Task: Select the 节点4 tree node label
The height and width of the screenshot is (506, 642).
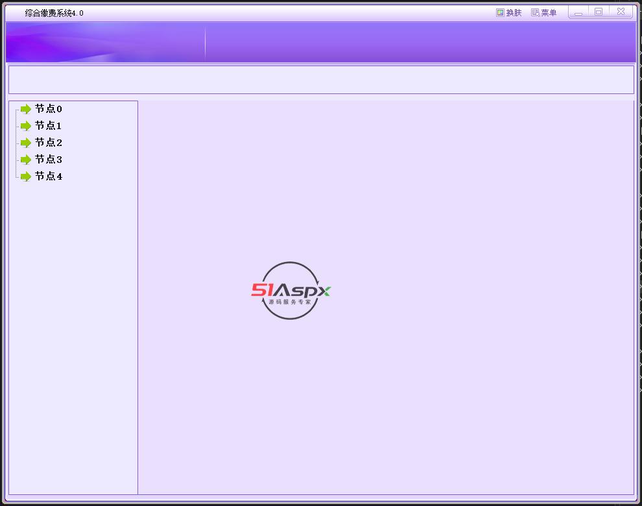Action: 49,176
